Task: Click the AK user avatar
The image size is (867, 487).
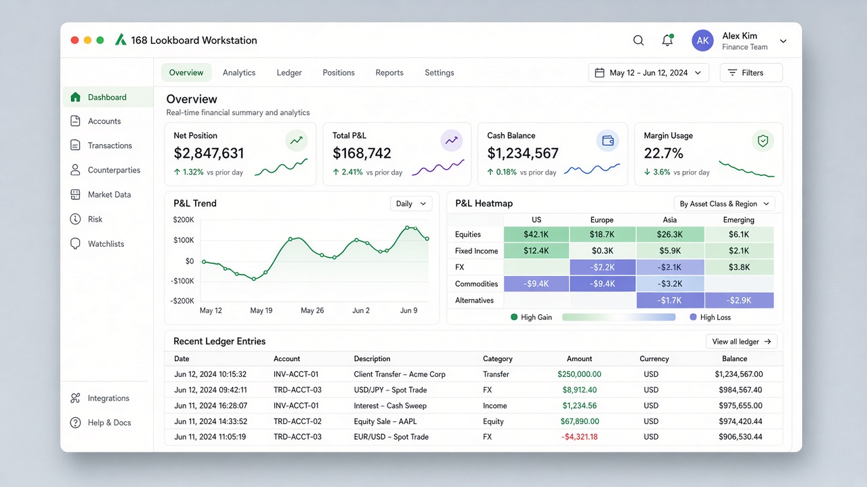Action: point(703,41)
